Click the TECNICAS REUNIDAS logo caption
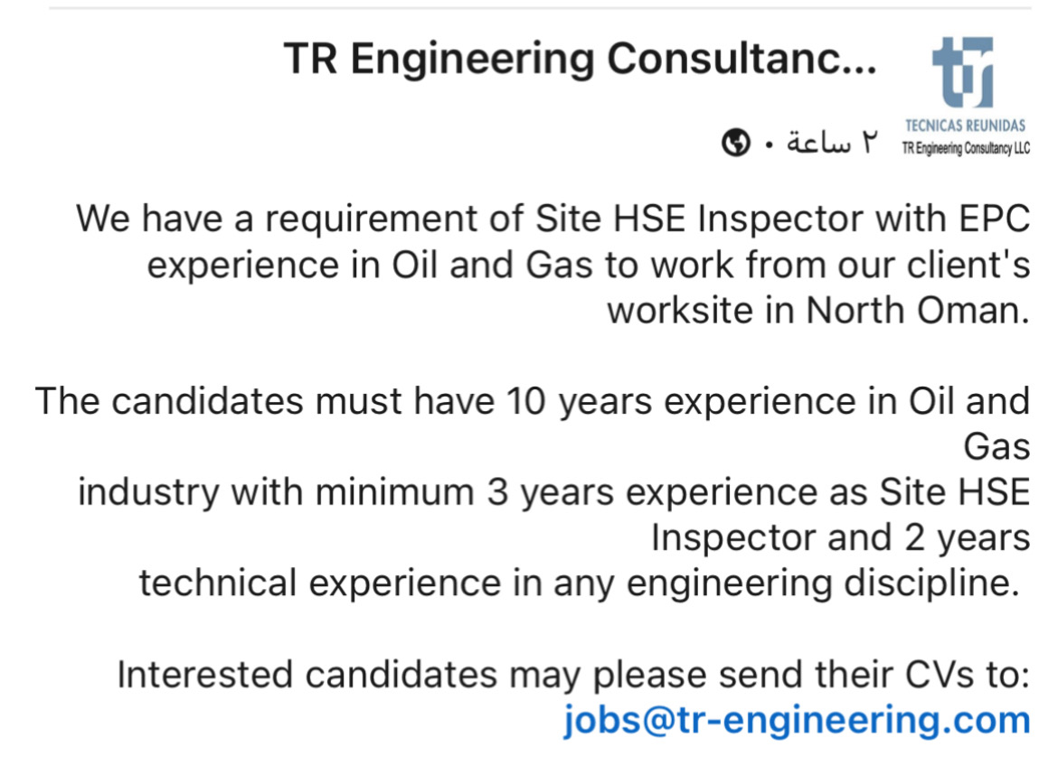 (x=965, y=126)
